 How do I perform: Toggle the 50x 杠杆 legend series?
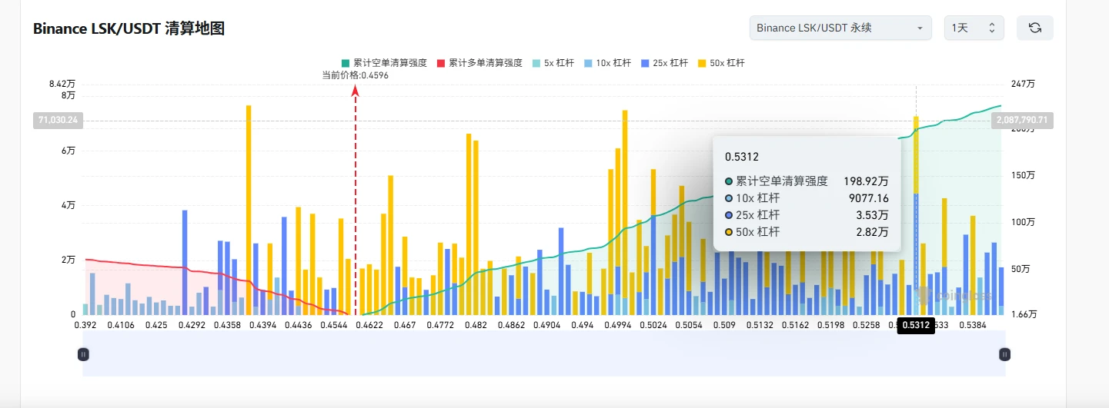click(720, 63)
